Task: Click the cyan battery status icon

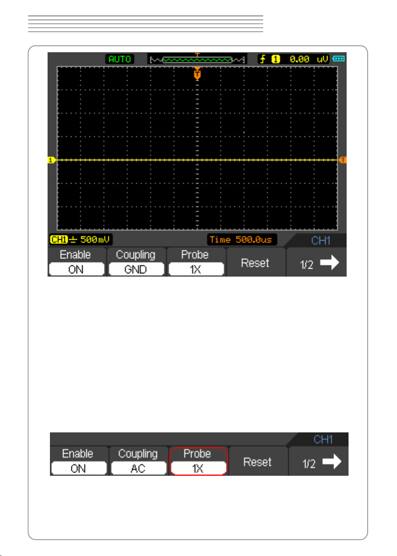Action: pyautogui.click(x=339, y=58)
